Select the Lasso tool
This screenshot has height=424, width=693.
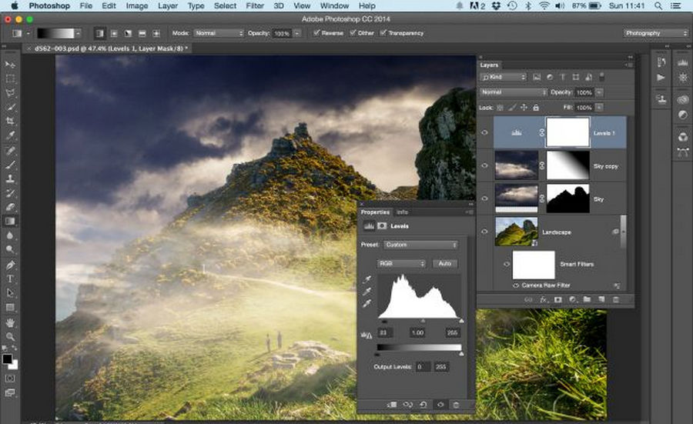pyautogui.click(x=10, y=93)
